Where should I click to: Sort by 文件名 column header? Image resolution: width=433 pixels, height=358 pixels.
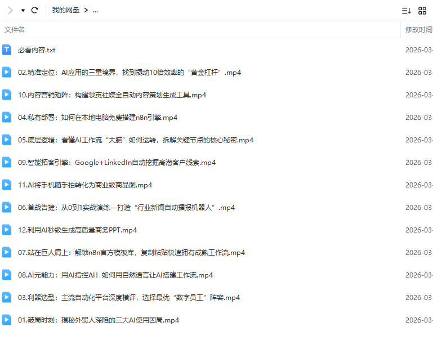[15, 30]
